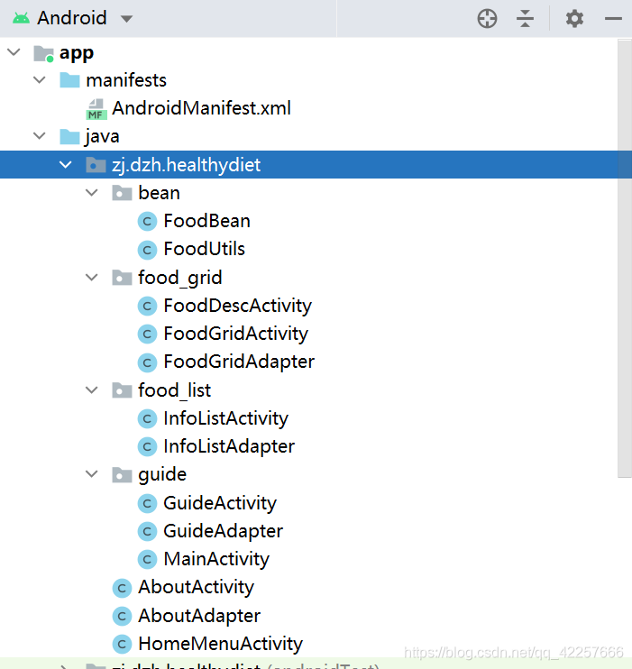Select the AboutAdapter class
632x669 pixels.
199,616
